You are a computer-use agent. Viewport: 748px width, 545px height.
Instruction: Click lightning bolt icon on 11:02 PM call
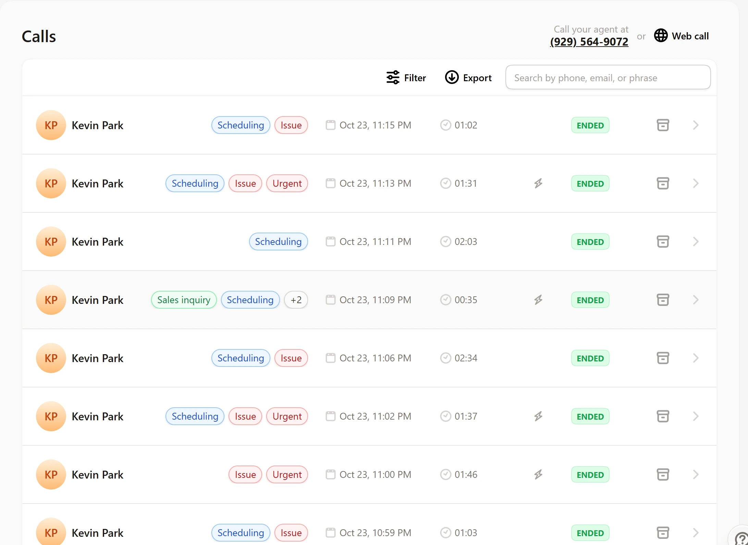tap(538, 416)
